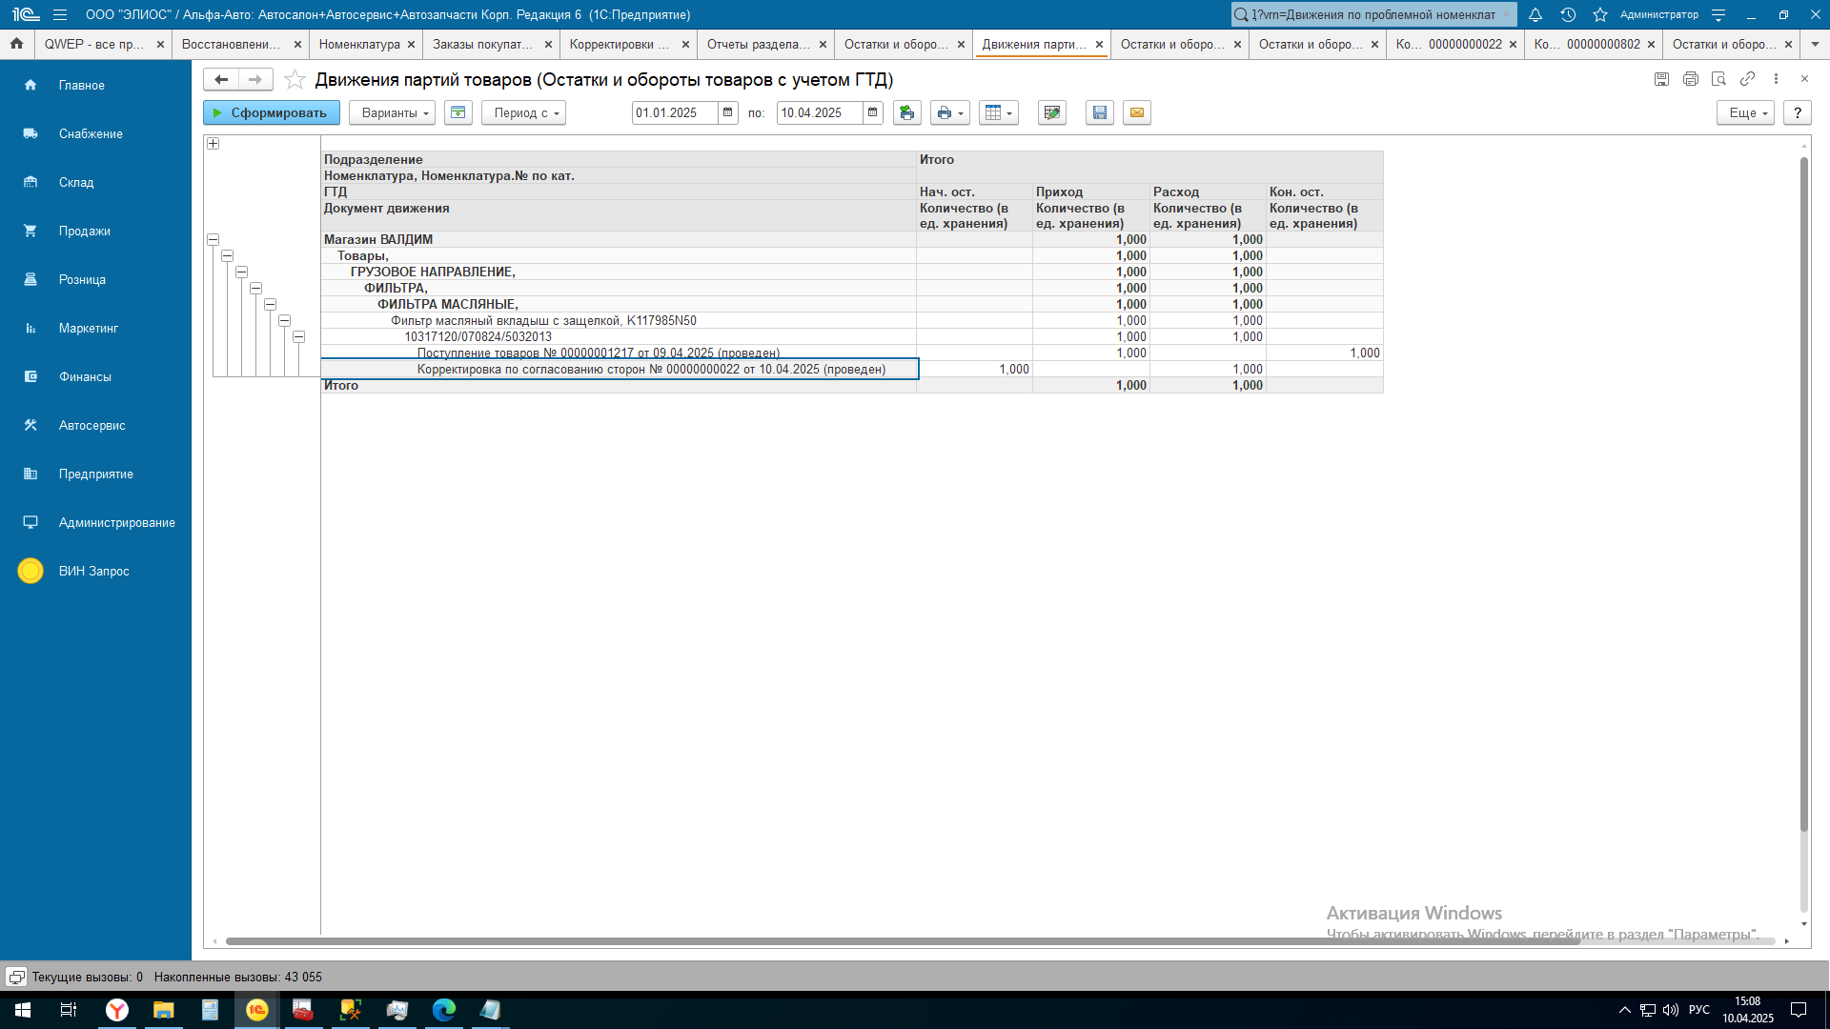This screenshot has width=1830, height=1029.
Task: Open the Продажи section
Action: [x=95, y=231]
